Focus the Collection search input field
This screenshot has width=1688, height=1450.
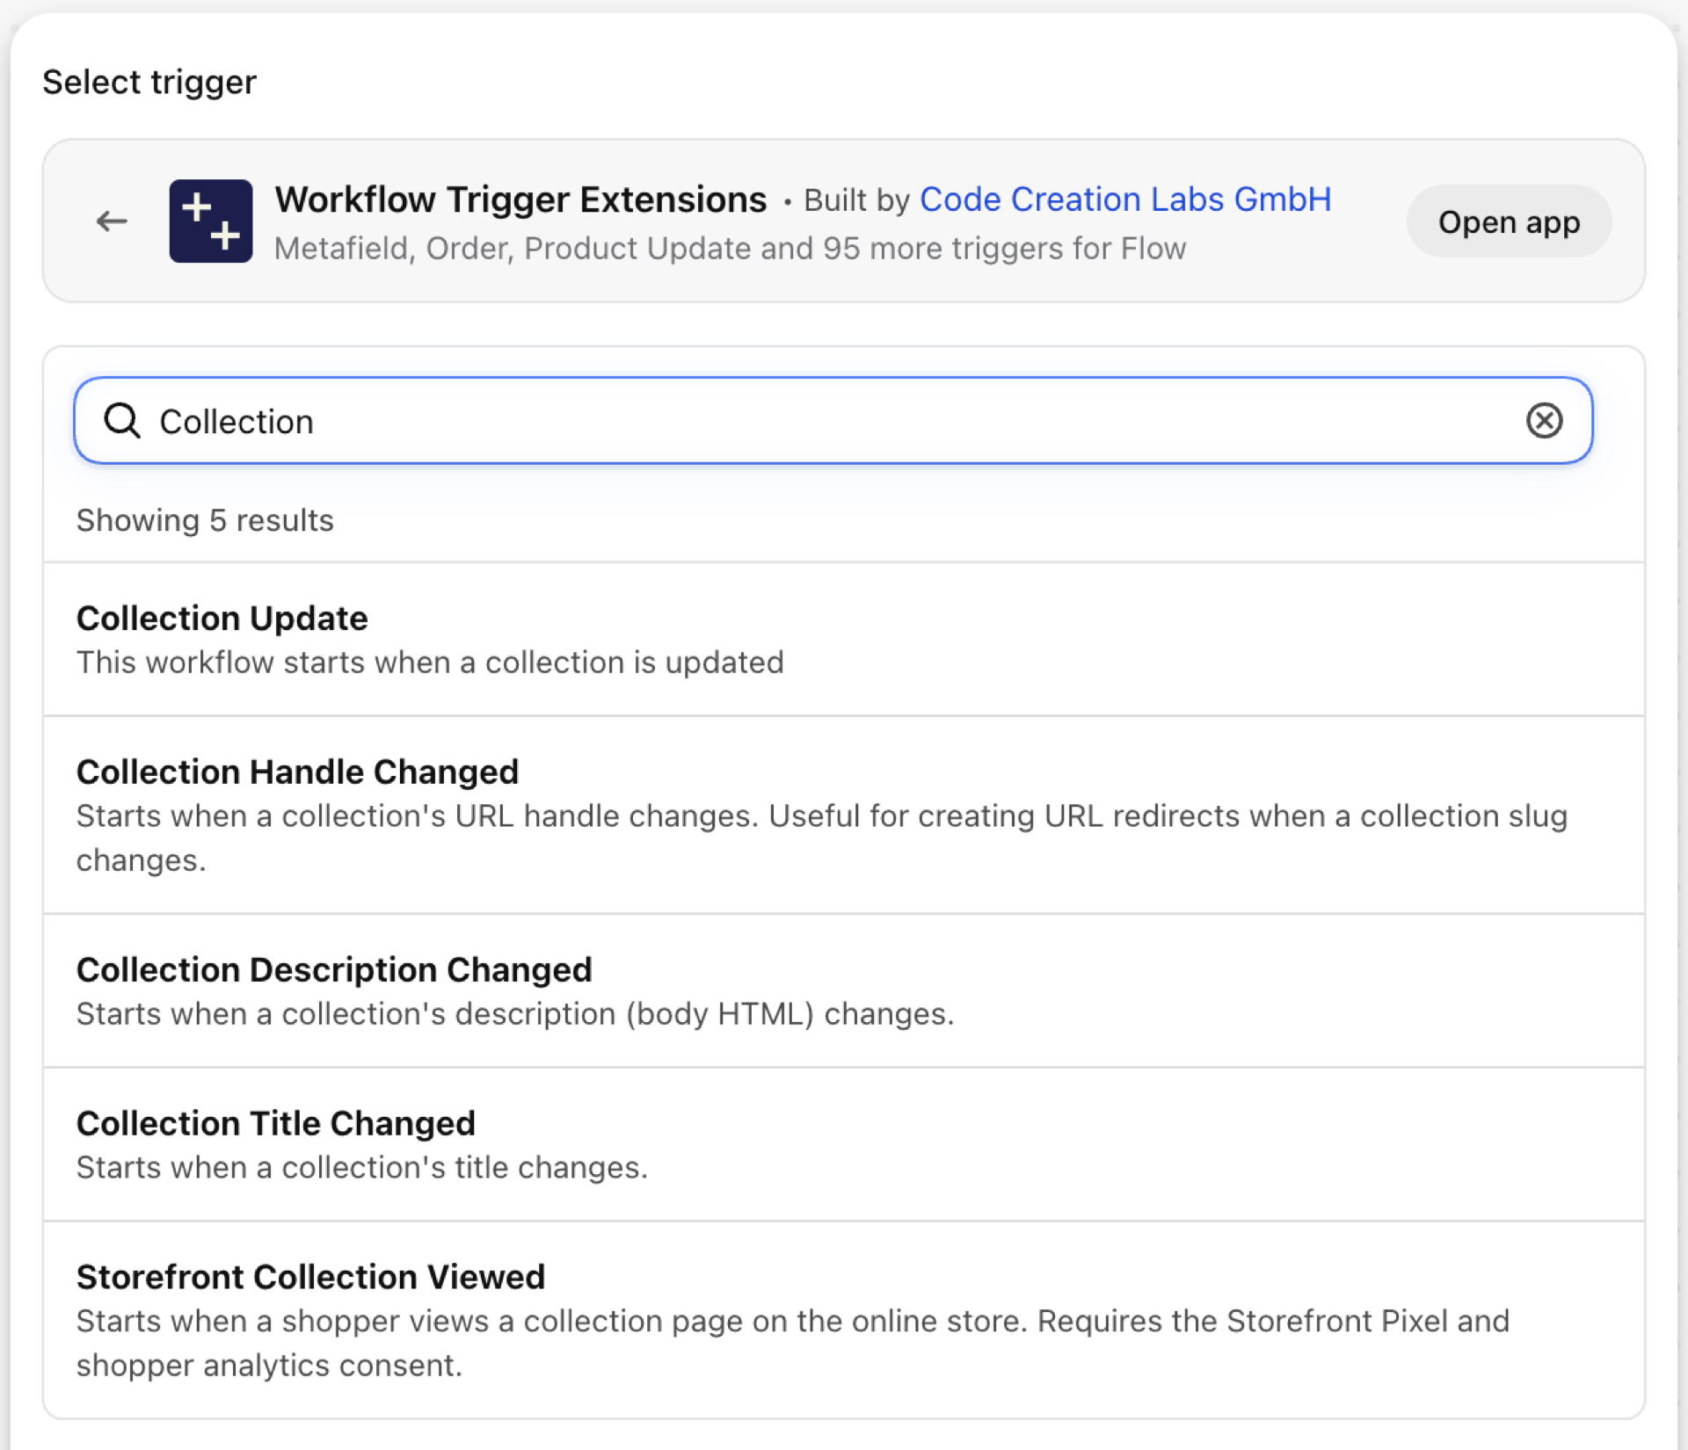(x=833, y=421)
